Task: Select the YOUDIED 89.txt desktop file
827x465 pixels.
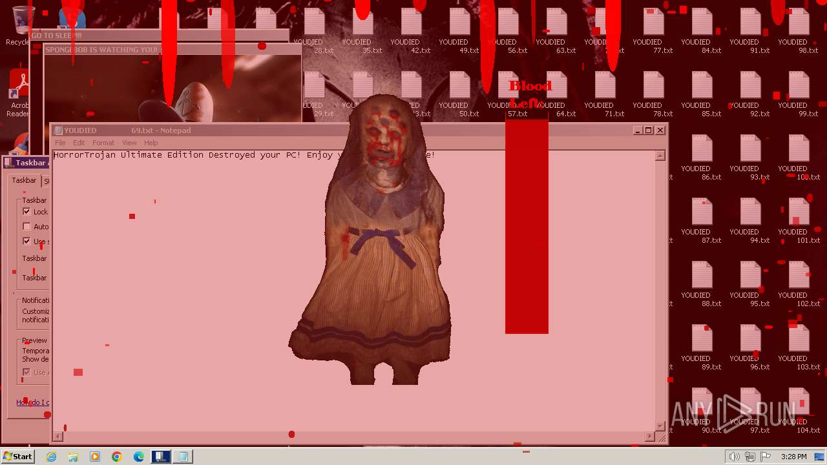Action: 702,347
